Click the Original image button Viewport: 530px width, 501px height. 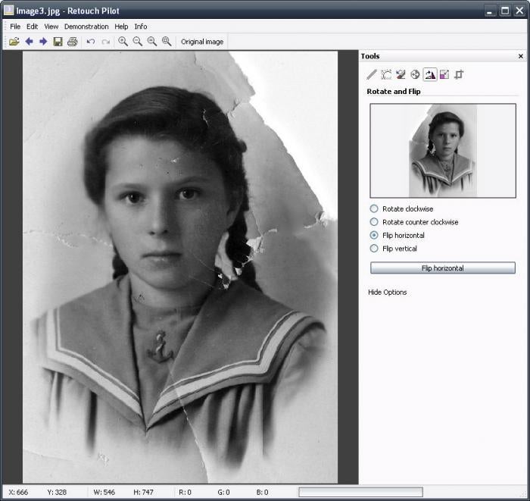tap(202, 42)
